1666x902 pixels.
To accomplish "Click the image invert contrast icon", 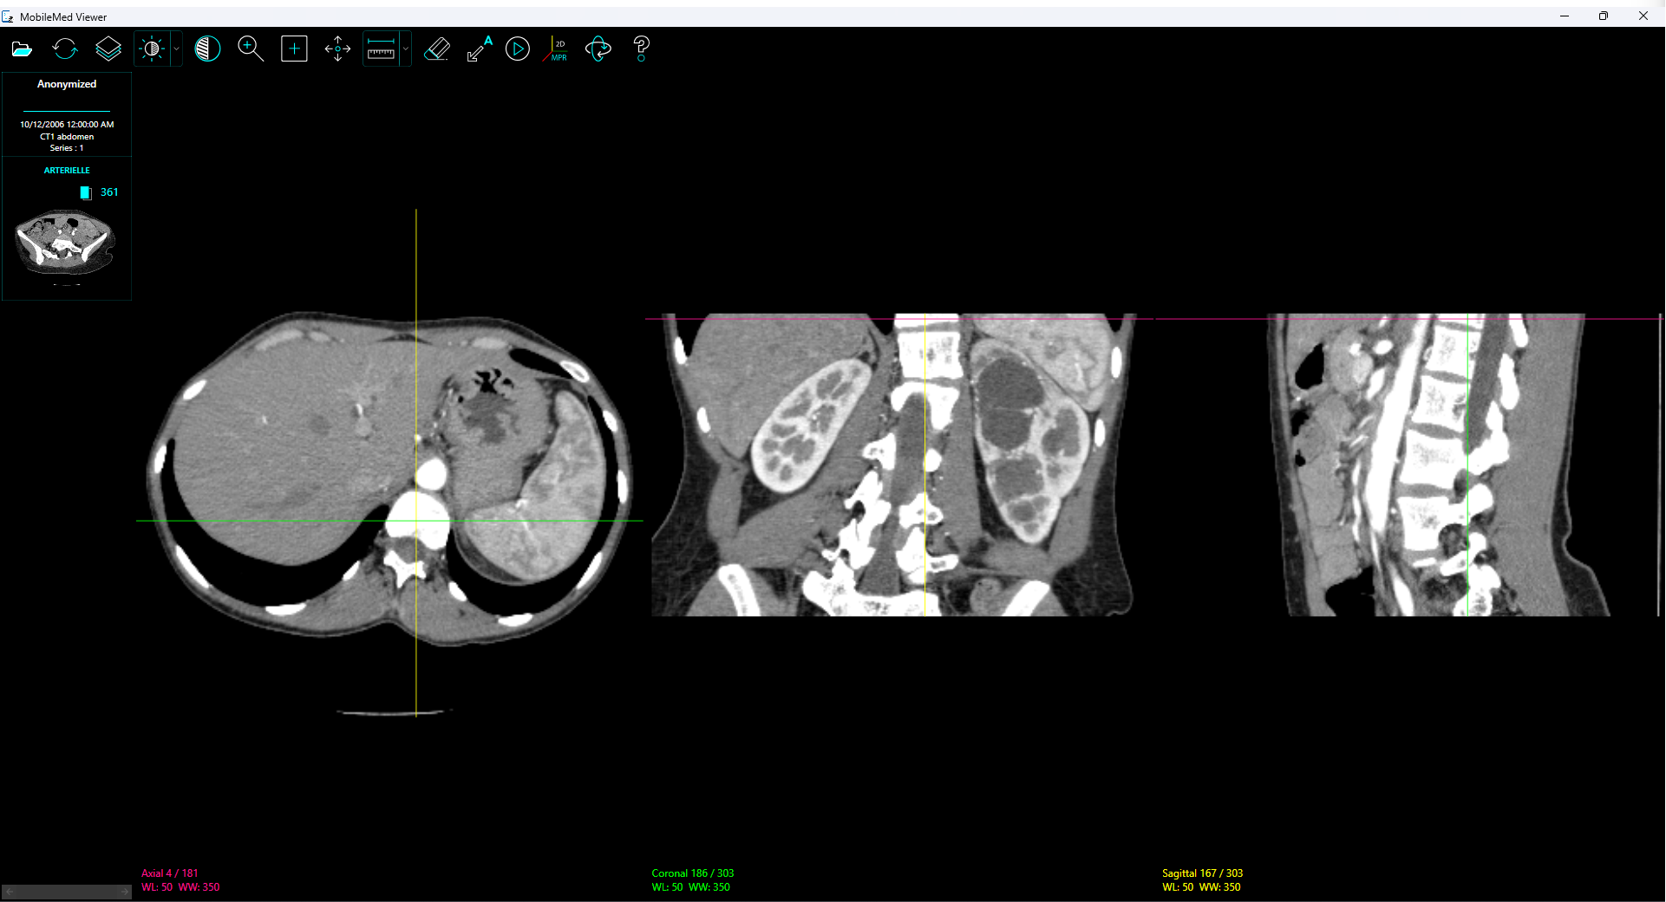I will pos(207,49).
